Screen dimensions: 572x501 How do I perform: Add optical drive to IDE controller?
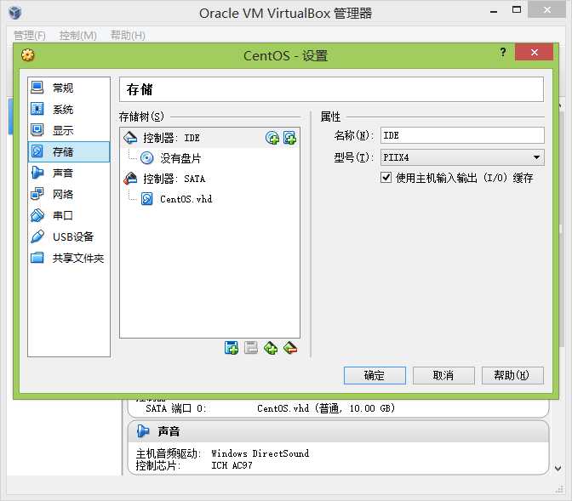click(x=272, y=138)
